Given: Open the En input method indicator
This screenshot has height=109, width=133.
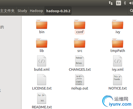Looking at the screenshot, I should click(x=118, y=3).
